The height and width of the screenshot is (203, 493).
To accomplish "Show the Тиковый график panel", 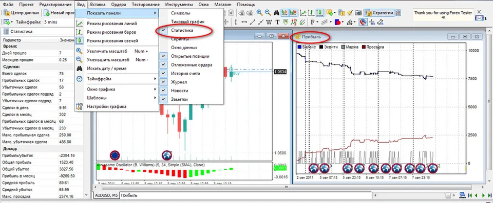I will click(x=191, y=21).
